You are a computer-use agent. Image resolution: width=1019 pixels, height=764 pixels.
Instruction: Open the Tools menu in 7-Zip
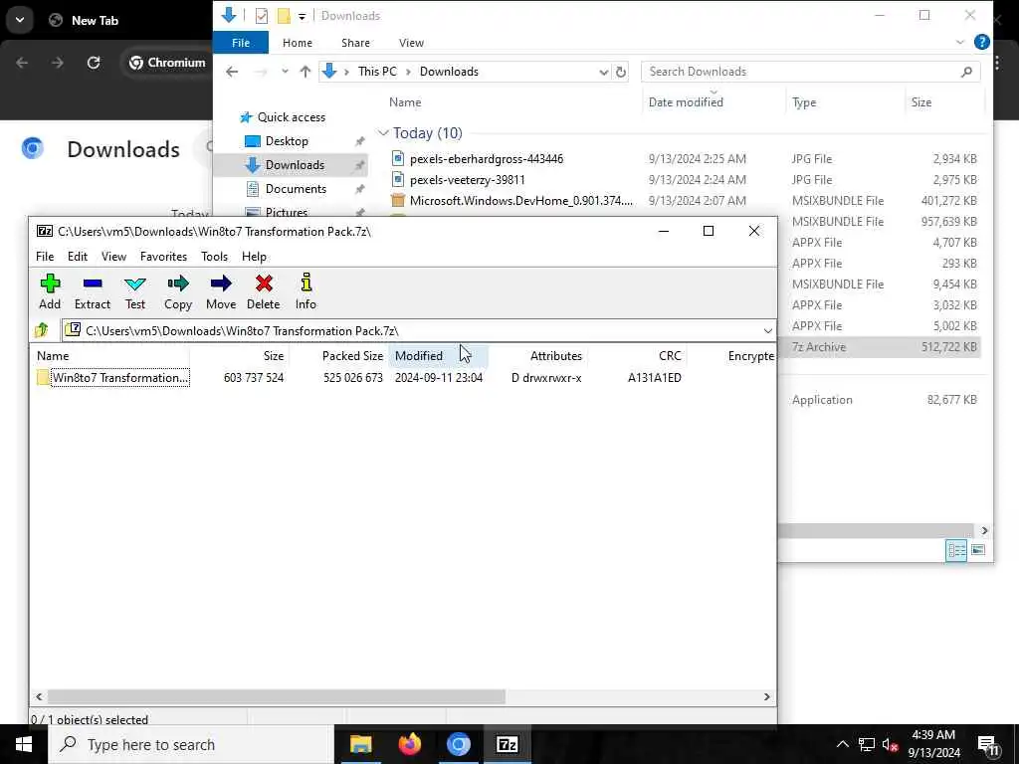coord(215,257)
